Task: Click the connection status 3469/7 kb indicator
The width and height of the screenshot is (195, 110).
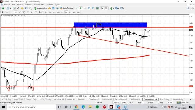Action: tap(183, 103)
